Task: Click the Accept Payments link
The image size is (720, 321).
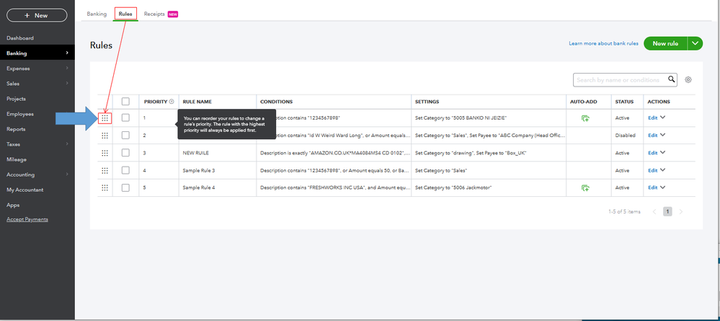Action: click(27, 219)
